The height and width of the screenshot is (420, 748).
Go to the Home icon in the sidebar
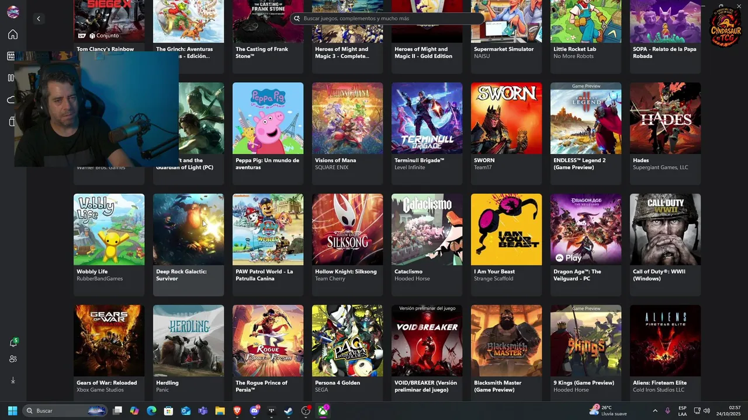pos(12,34)
